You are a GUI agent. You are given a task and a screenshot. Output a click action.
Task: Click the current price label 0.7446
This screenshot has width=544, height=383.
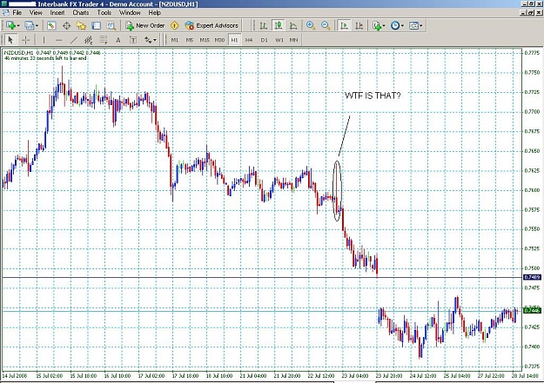[532, 311]
